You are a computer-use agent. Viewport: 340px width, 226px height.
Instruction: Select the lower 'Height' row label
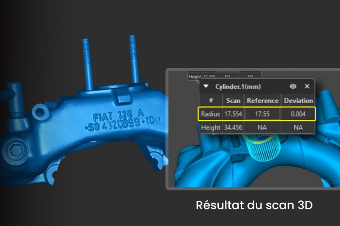(211, 128)
